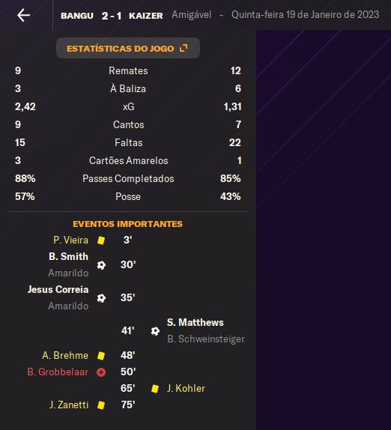Click the Posse statistic row label

(x=128, y=196)
